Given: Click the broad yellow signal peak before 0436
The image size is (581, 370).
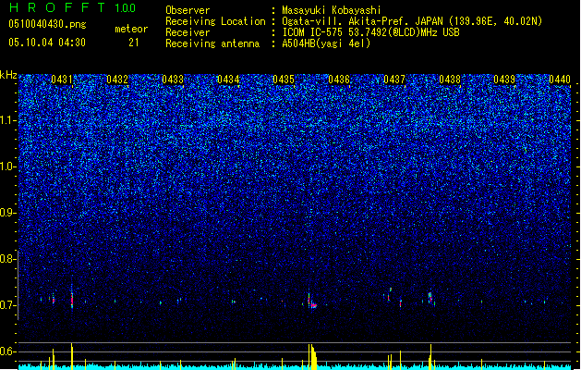Looking at the screenshot, I should [312, 356].
